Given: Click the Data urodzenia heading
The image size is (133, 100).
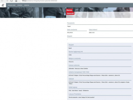Looking at the screenshot, I should click(x=72, y=30).
